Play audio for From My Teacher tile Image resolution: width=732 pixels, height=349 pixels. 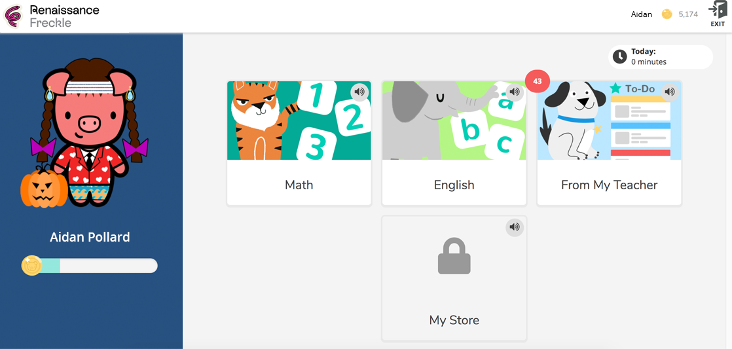coord(669,92)
